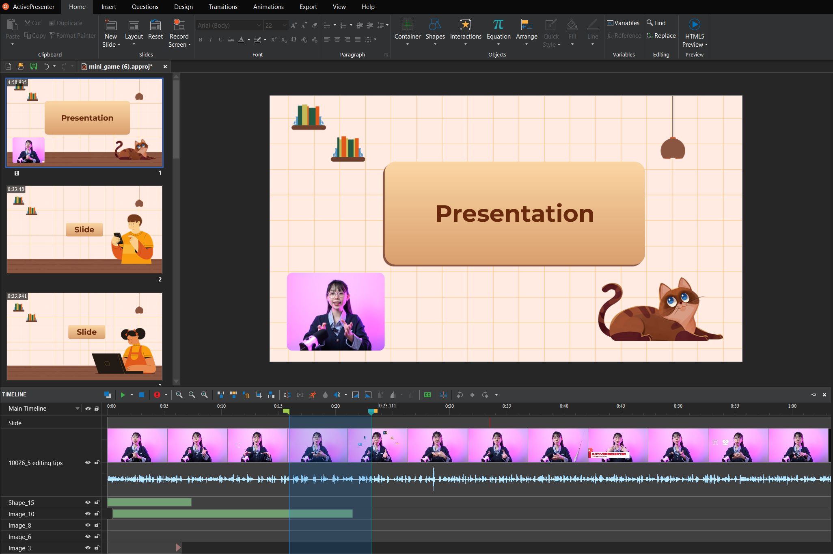
Task: Open the Animations tab
Action: [x=268, y=7]
